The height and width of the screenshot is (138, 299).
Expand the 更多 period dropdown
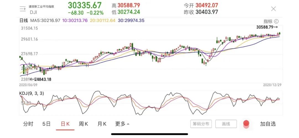(122, 124)
